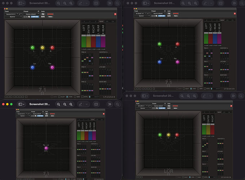Toggle BYPASS in the five-puck window
The height and width of the screenshot is (180, 245).
[x=50, y=14]
